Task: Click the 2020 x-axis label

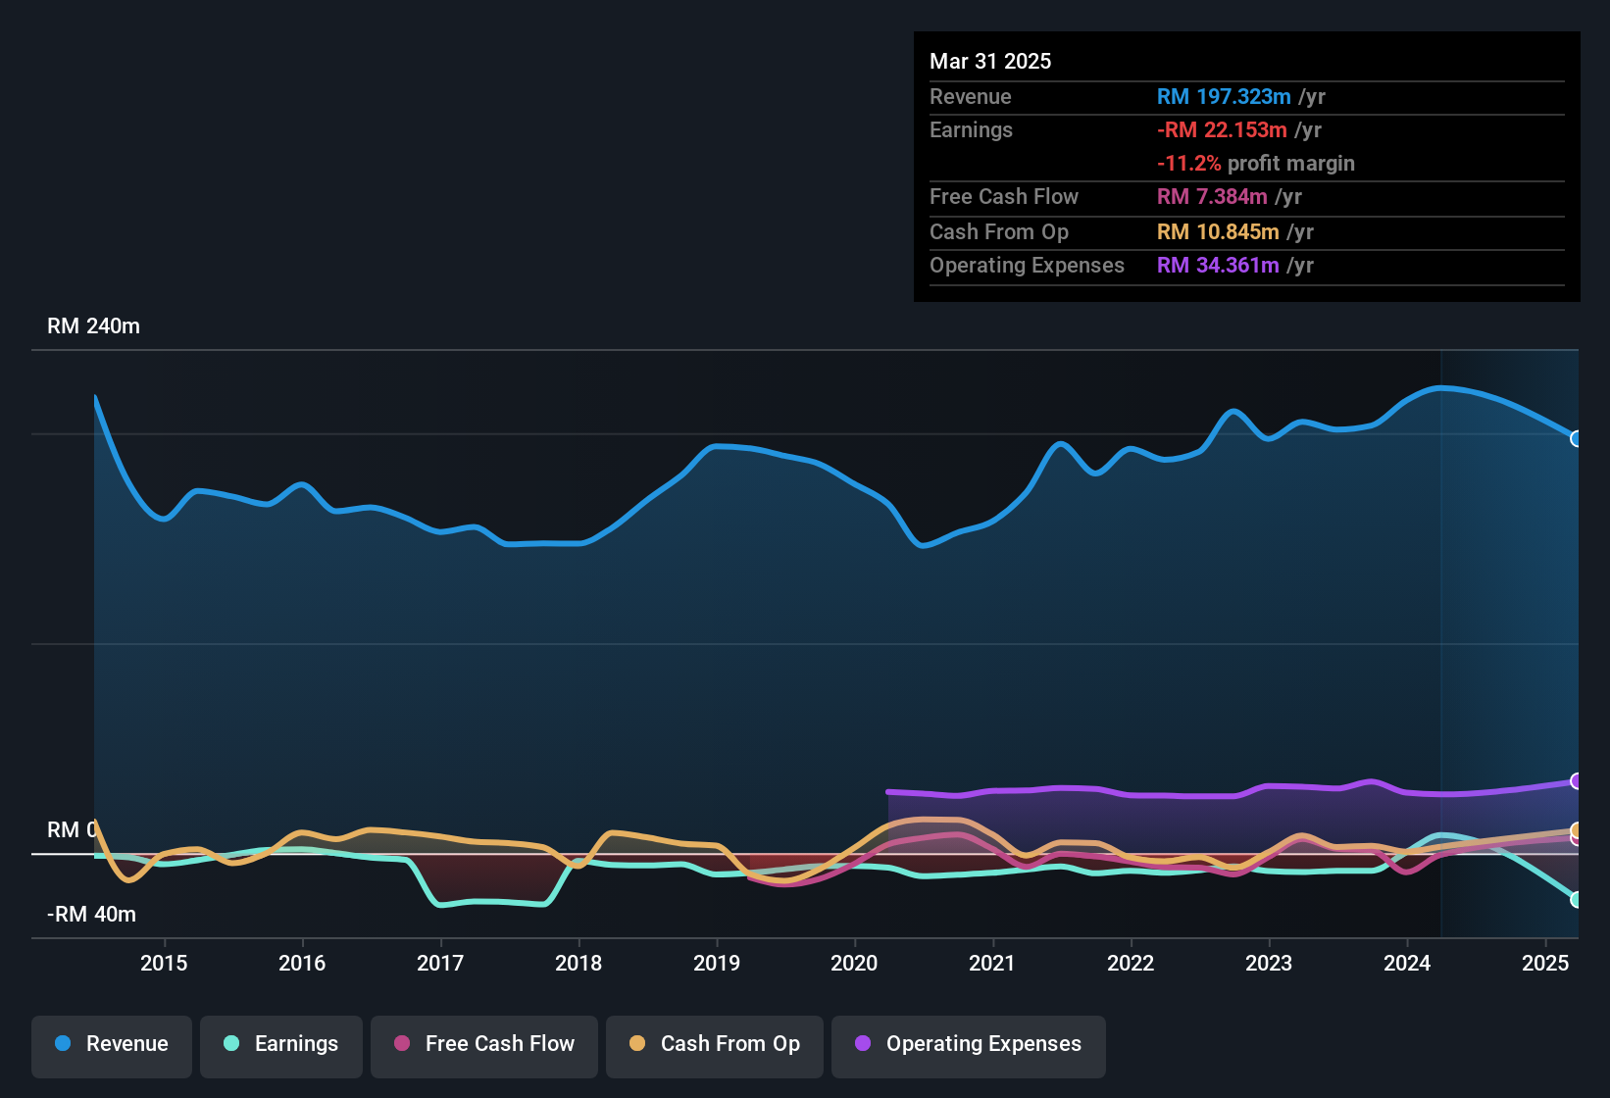Action: [854, 963]
